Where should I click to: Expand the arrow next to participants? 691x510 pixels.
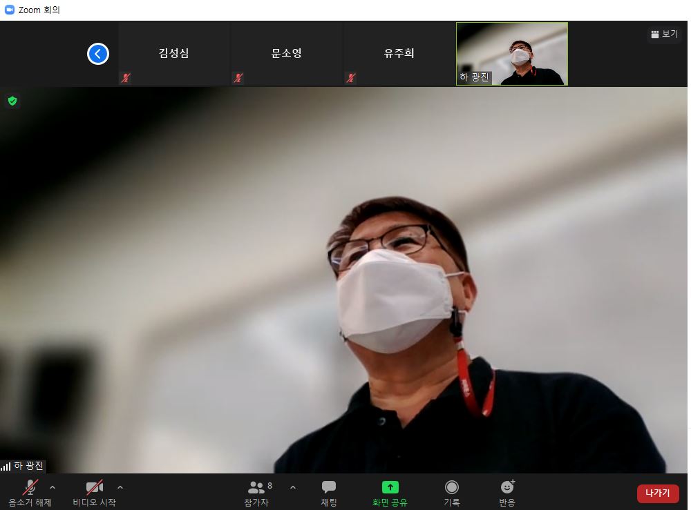pyautogui.click(x=292, y=487)
